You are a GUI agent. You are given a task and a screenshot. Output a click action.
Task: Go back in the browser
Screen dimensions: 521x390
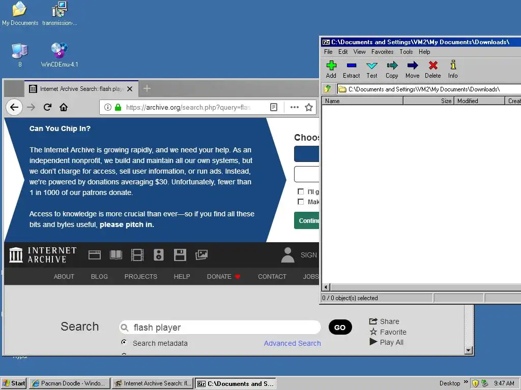click(14, 107)
